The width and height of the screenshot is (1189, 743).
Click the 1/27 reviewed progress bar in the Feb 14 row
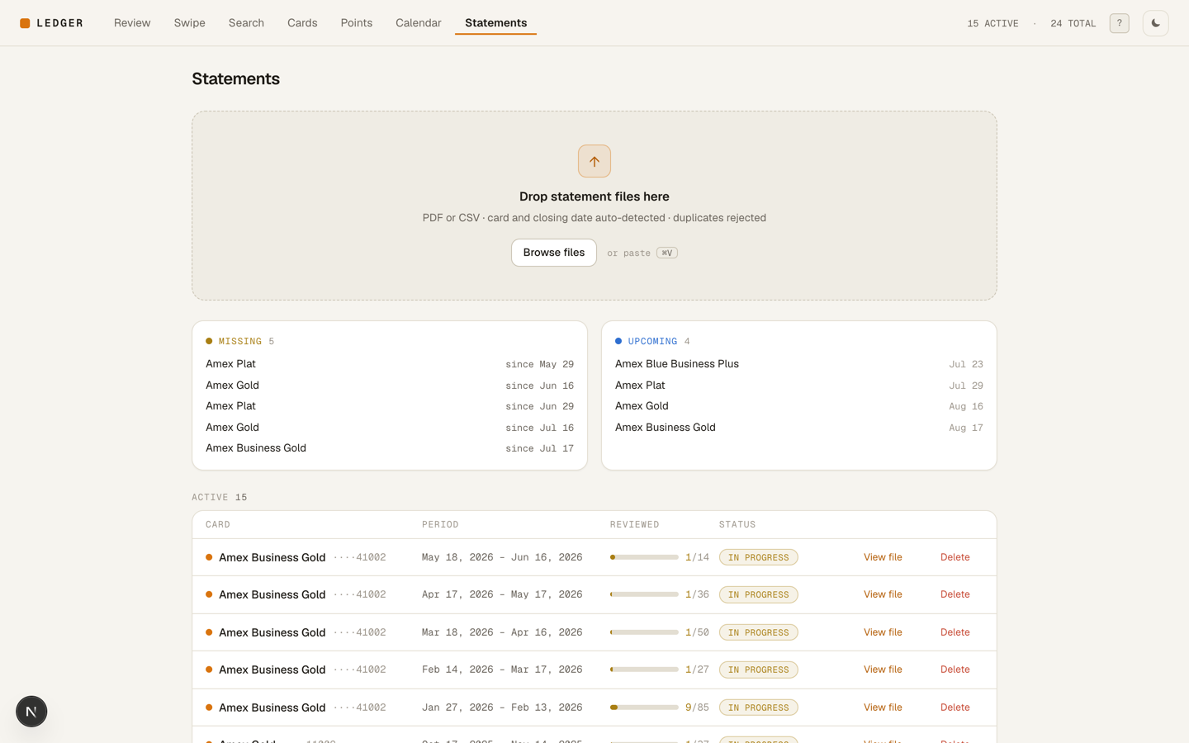point(644,670)
